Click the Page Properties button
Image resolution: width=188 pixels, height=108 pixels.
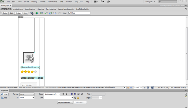(65, 103)
